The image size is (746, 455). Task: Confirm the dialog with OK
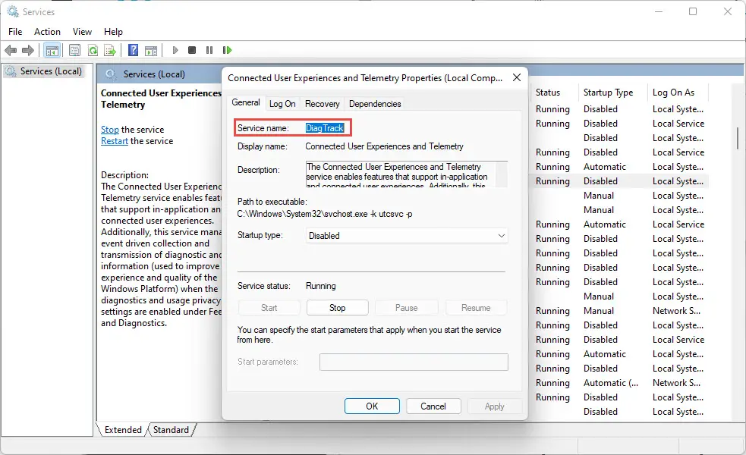click(x=372, y=406)
